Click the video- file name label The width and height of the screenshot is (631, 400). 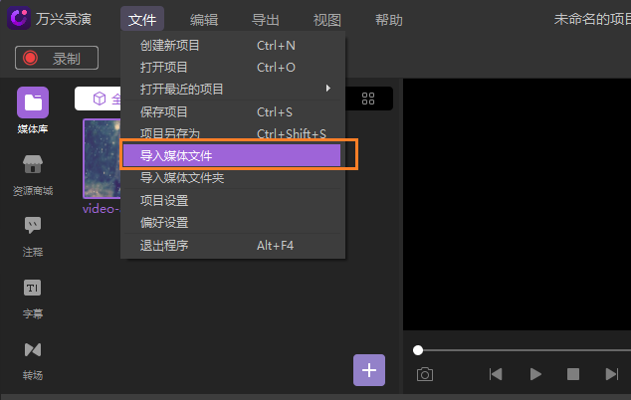coord(101,209)
